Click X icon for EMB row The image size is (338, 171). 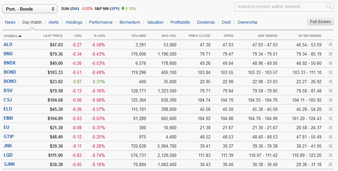click(330, 118)
